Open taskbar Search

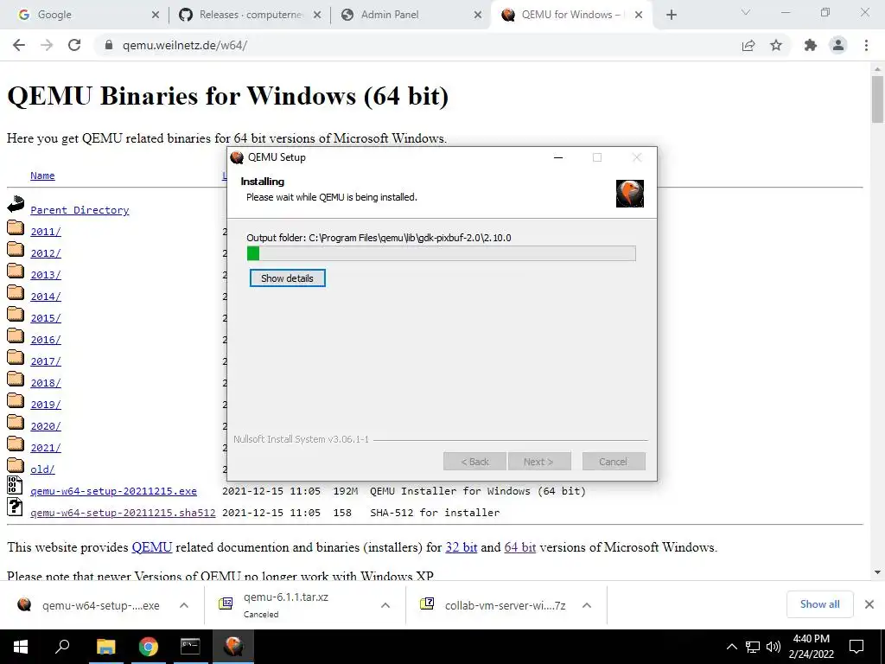click(x=61, y=647)
